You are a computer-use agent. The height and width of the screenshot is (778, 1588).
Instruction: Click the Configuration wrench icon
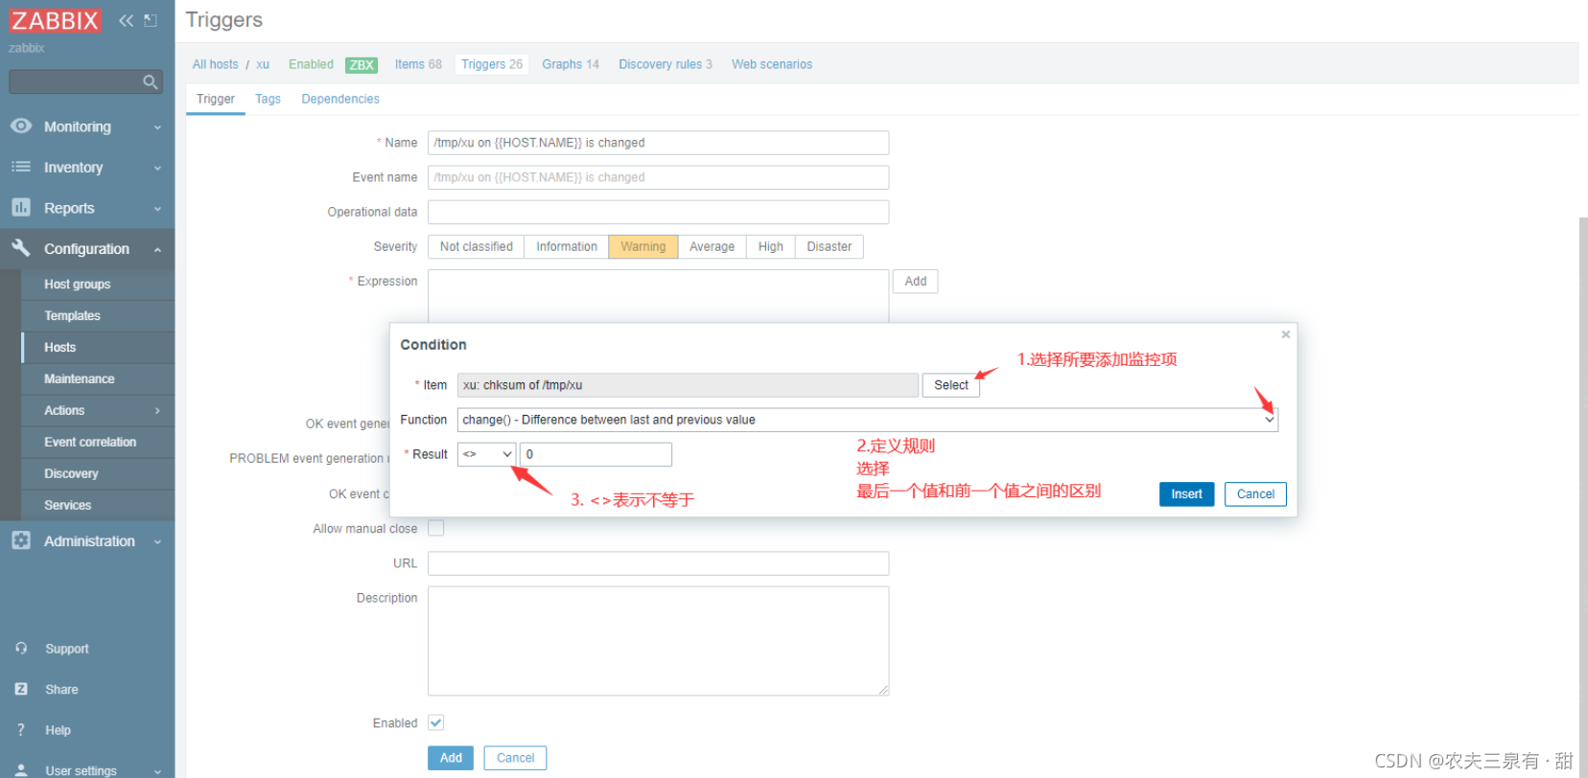click(x=21, y=247)
